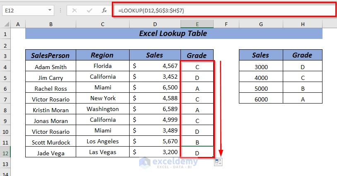The width and height of the screenshot is (337, 176).
Task: Select the 6,500 sales cell
Action: [x=155, y=87]
